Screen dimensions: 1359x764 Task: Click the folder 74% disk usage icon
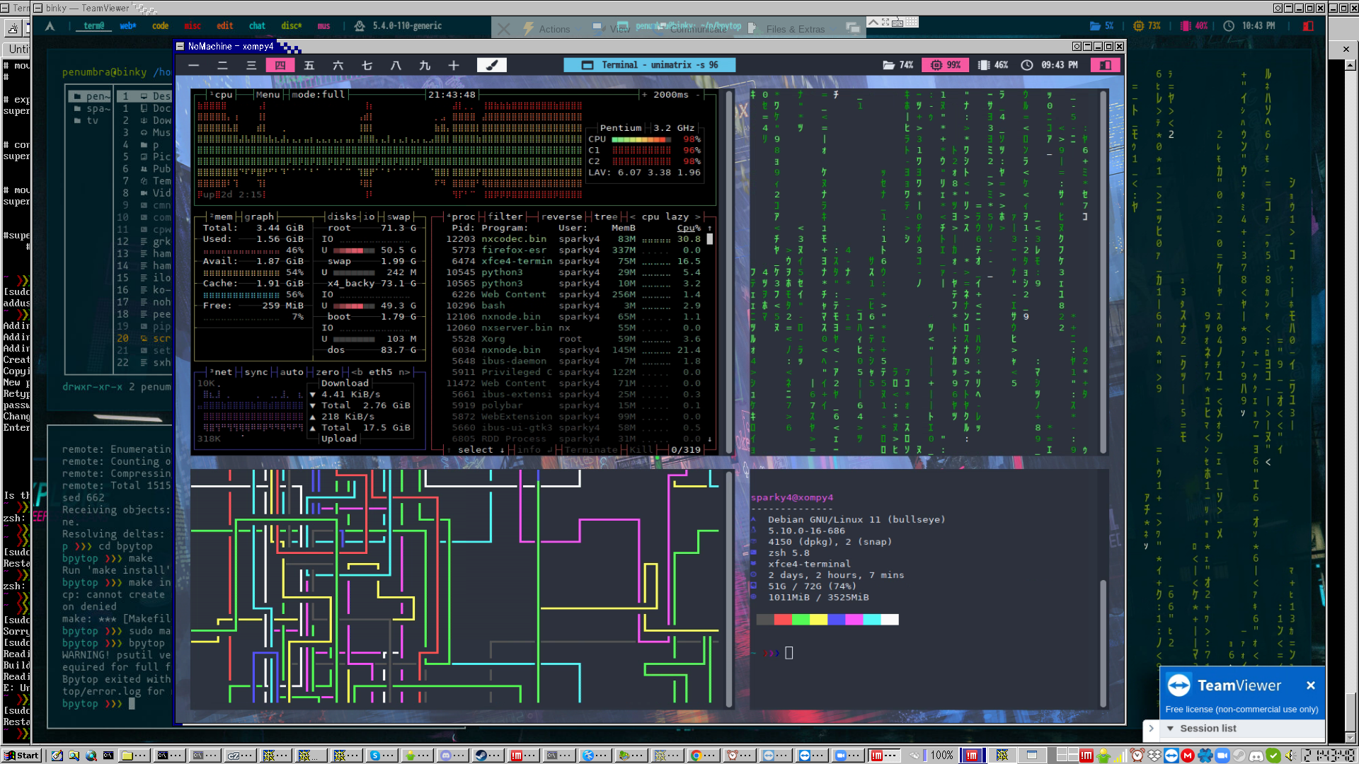tap(888, 65)
